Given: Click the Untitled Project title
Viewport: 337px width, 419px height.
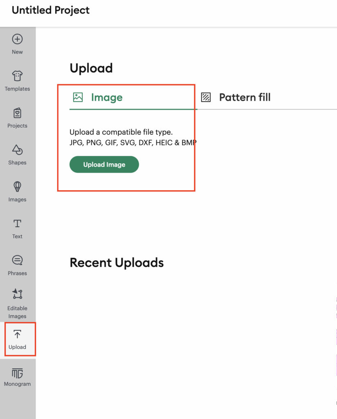Looking at the screenshot, I should coord(51,10).
